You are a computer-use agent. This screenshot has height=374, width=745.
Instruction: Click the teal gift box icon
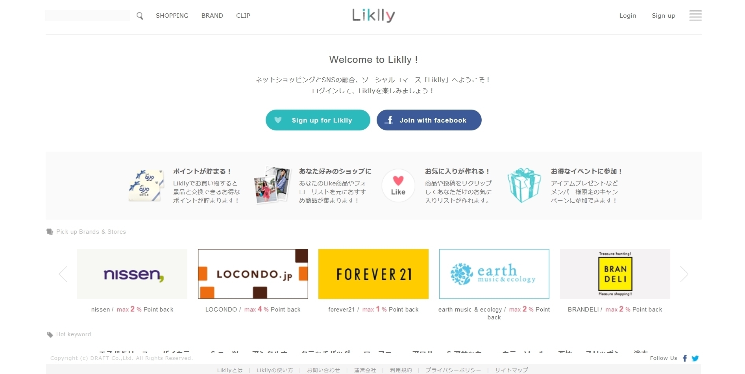524,185
